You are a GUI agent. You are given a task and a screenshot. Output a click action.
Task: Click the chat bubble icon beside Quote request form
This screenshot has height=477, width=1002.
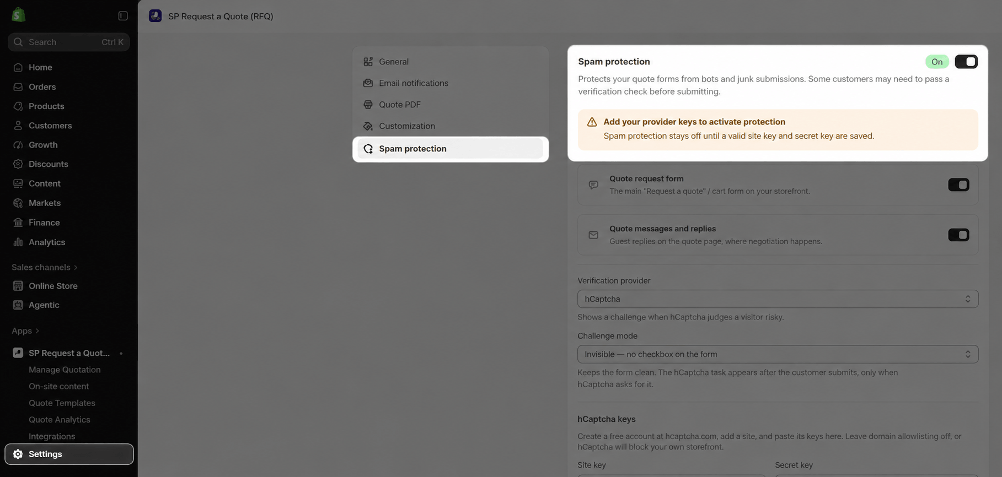coord(593,185)
